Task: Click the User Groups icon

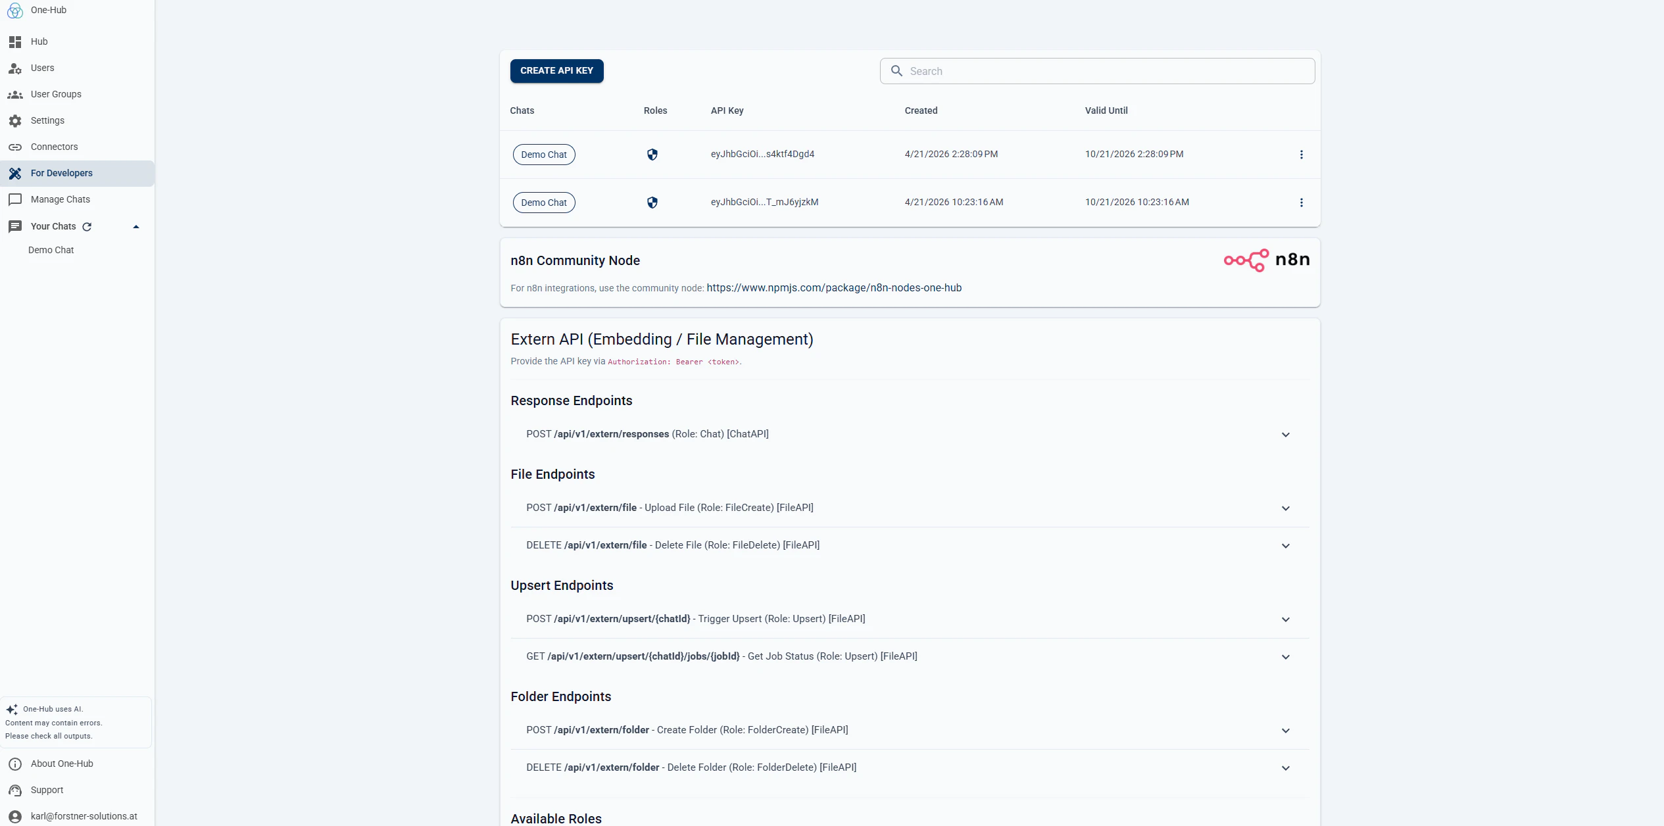Action: 15,95
